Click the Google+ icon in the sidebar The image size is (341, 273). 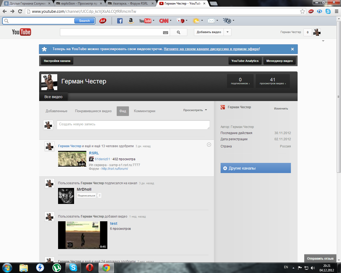[x=223, y=107]
